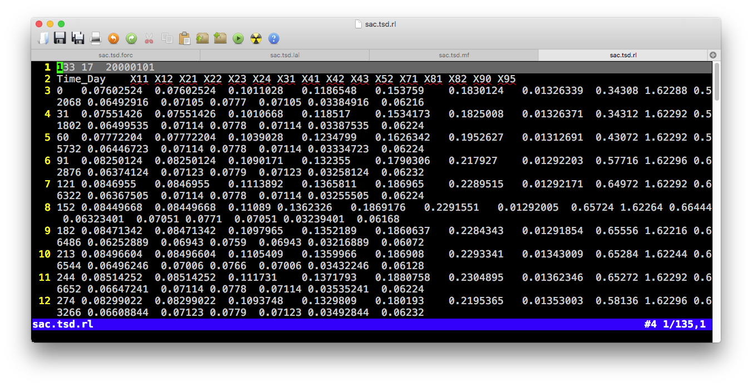Click the vertical scrollbar thumb
Image resolution: width=752 pixels, height=387 pixels.
716,82
